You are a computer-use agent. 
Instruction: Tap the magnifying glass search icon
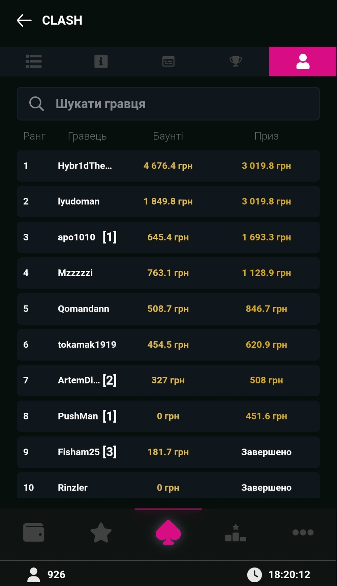[x=36, y=104]
